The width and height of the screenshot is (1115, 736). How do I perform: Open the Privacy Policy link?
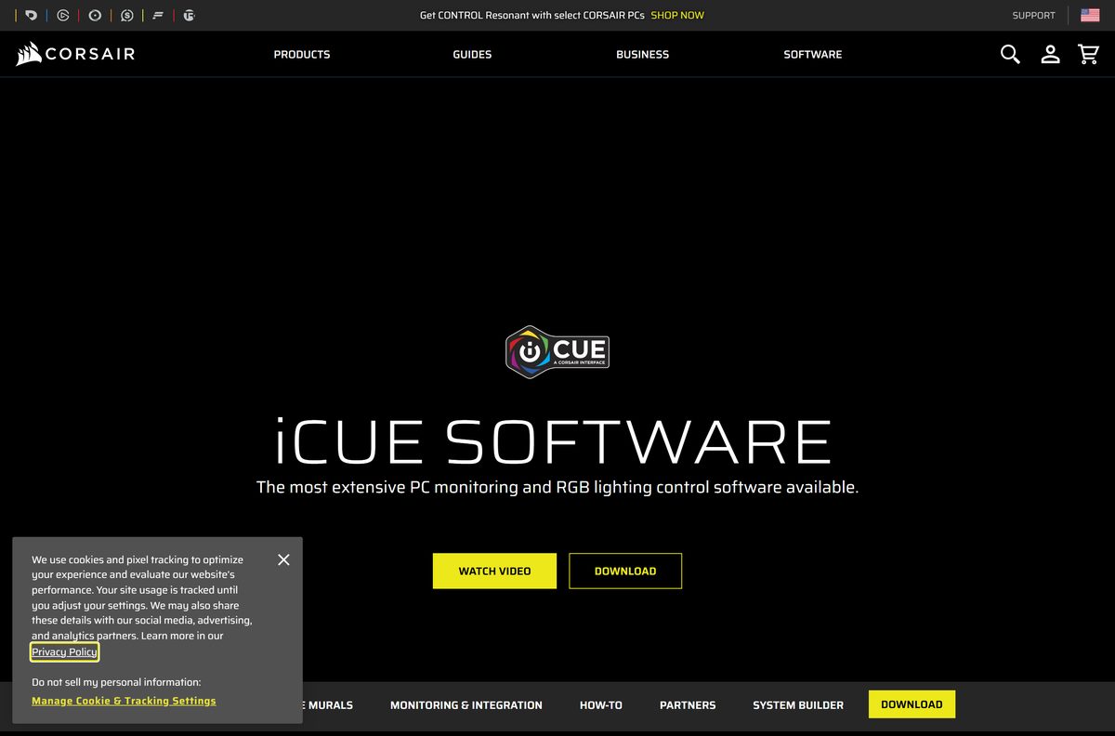click(x=64, y=651)
